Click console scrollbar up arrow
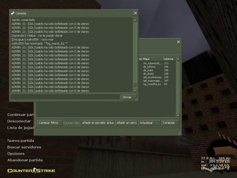The image size is (237, 178). coord(135,20)
